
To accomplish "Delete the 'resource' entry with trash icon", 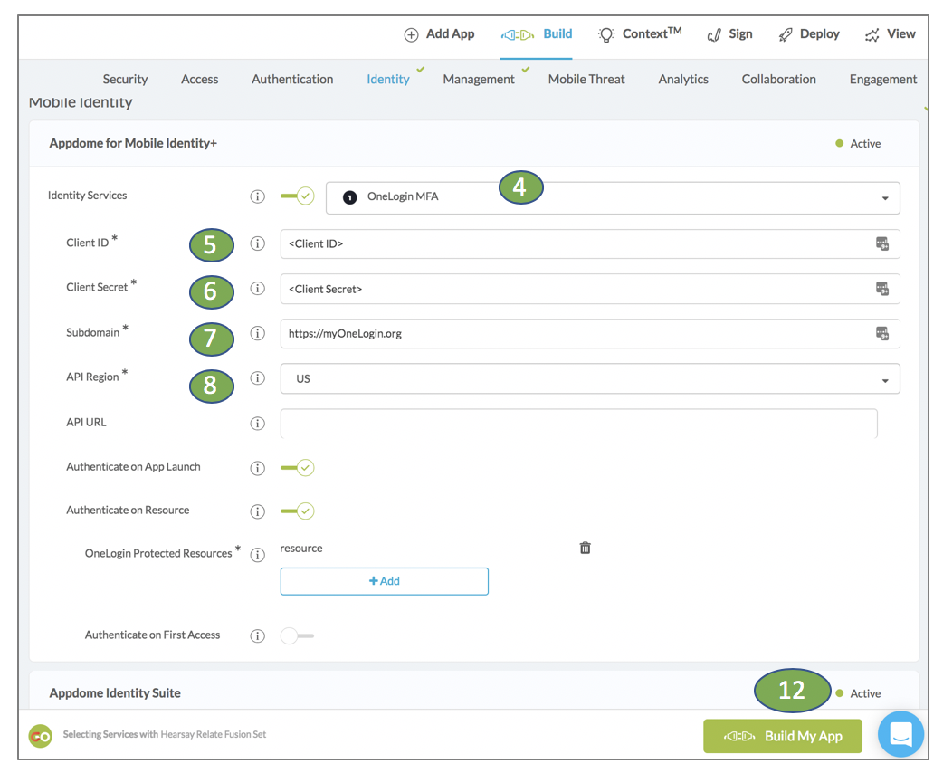I will 586,548.
